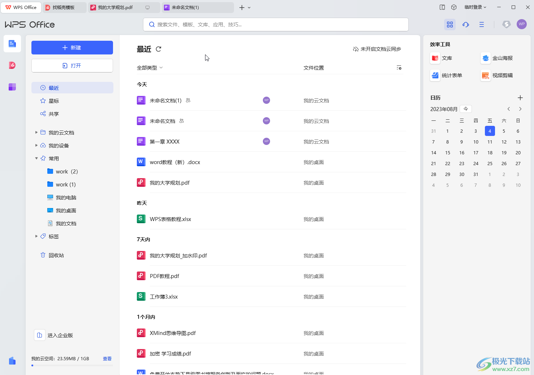Open the 工作簿3.xlsx file
This screenshot has height=375, width=534.
[271, 297]
